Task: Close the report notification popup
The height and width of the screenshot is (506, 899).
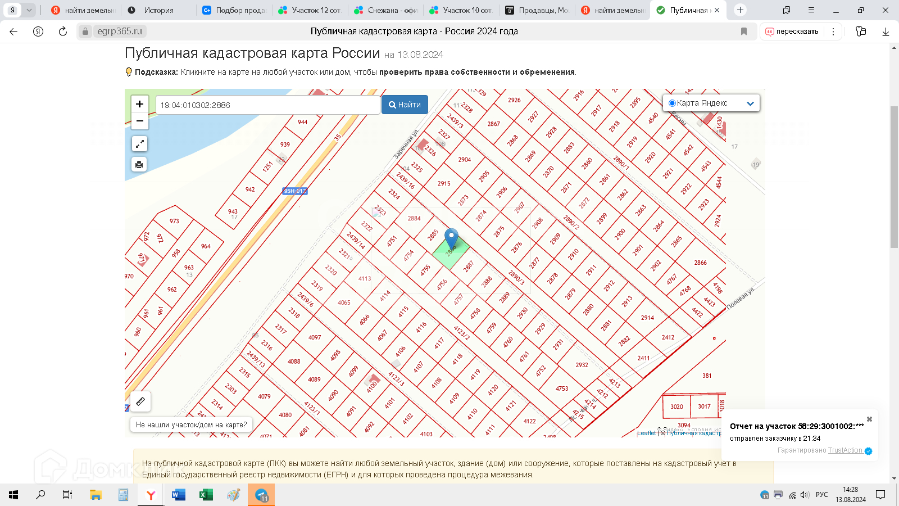Action: point(869,419)
